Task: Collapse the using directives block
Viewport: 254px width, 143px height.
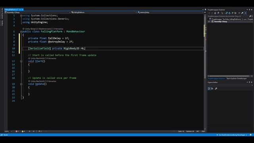Action: coord(21,15)
